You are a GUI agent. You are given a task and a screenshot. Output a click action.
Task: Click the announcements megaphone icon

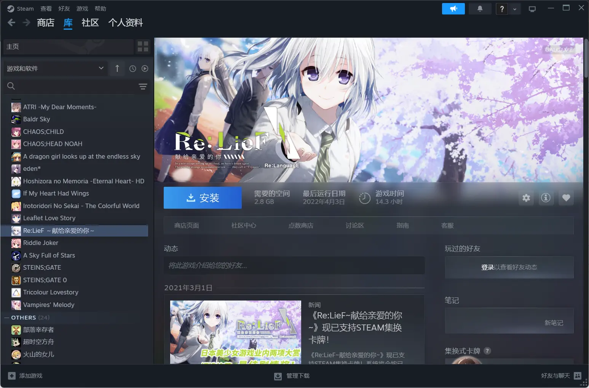click(x=453, y=9)
